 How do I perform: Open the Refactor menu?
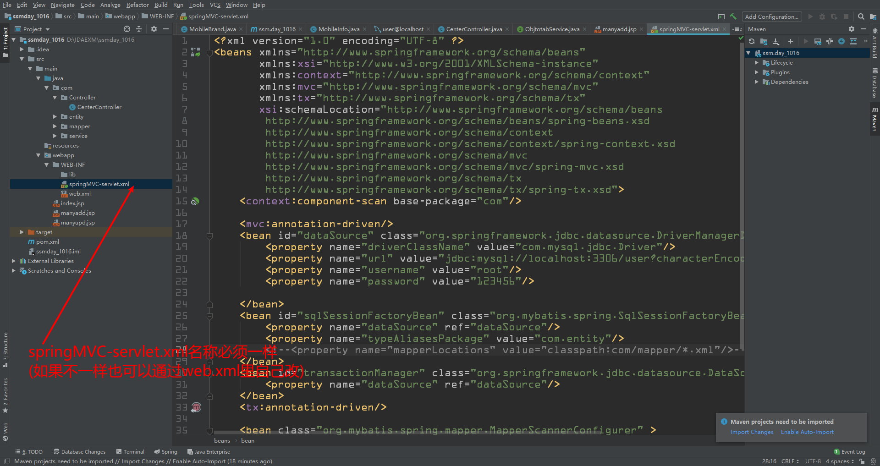(x=137, y=5)
